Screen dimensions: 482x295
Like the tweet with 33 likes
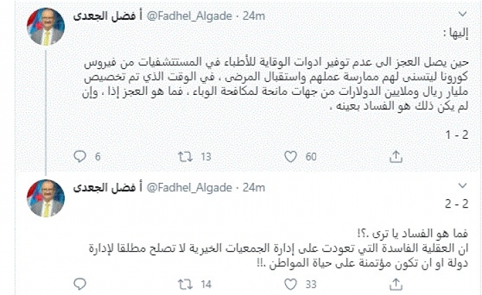(290, 282)
